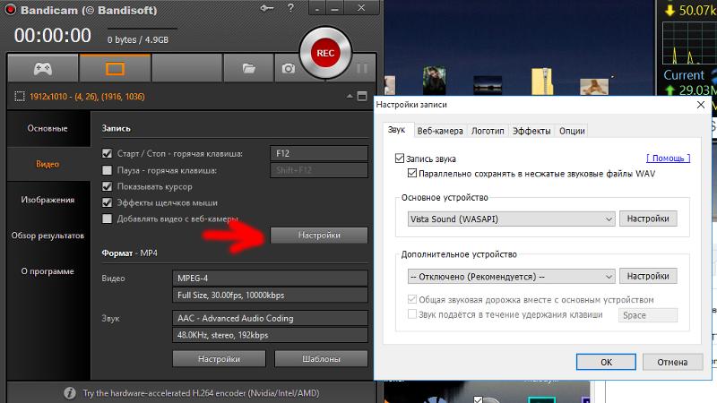Switch to game recording mode gamepad icon

(x=42, y=69)
